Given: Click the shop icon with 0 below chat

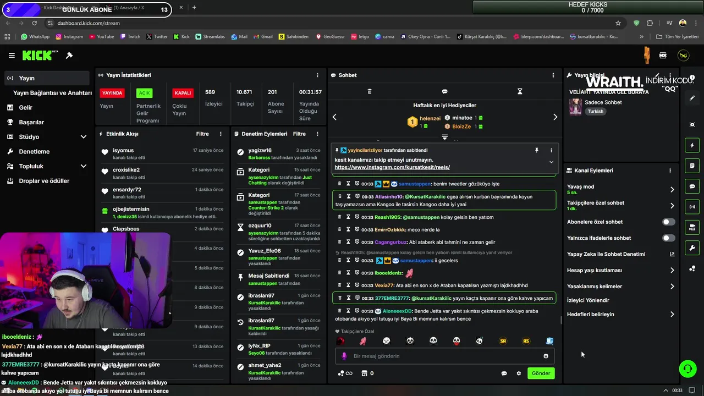Looking at the screenshot, I should (367, 373).
